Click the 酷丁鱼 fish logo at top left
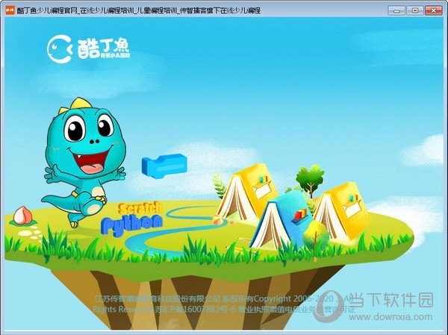 tap(89, 48)
